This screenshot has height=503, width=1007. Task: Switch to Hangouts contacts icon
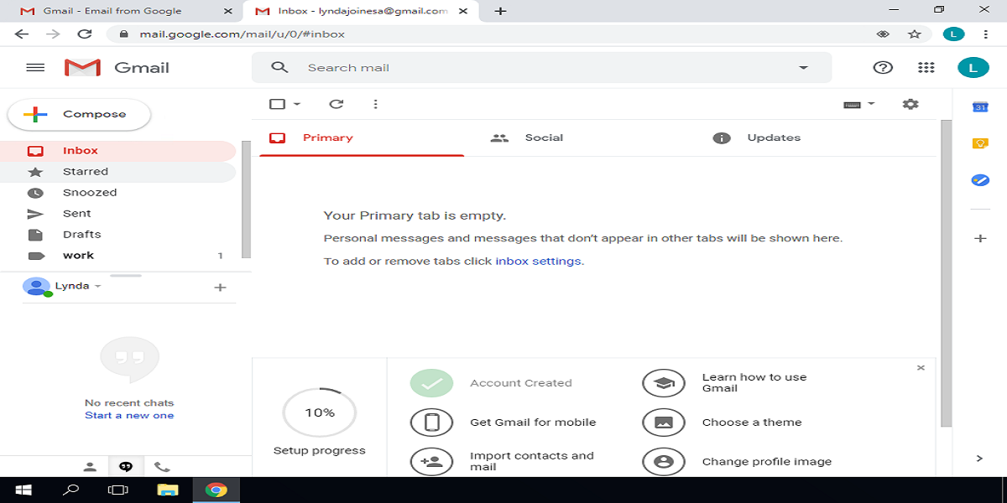[x=90, y=467]
